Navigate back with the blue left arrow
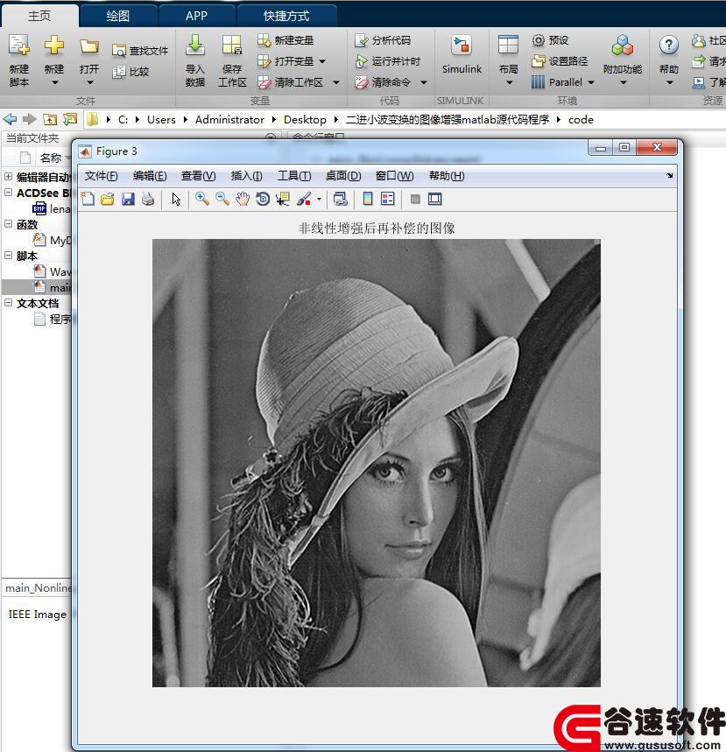 point(10,118)
